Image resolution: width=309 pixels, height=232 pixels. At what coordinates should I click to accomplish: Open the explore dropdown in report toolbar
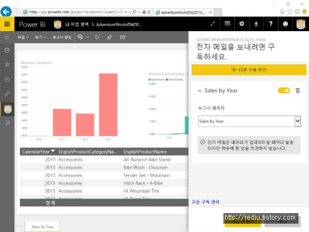pyautogui.click(x=83, y=37)
